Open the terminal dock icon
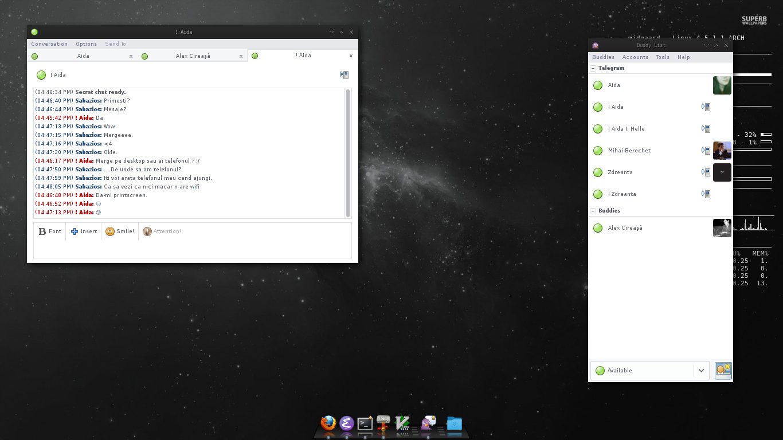This screenshot has height=440, width=783. click(365, 423)
